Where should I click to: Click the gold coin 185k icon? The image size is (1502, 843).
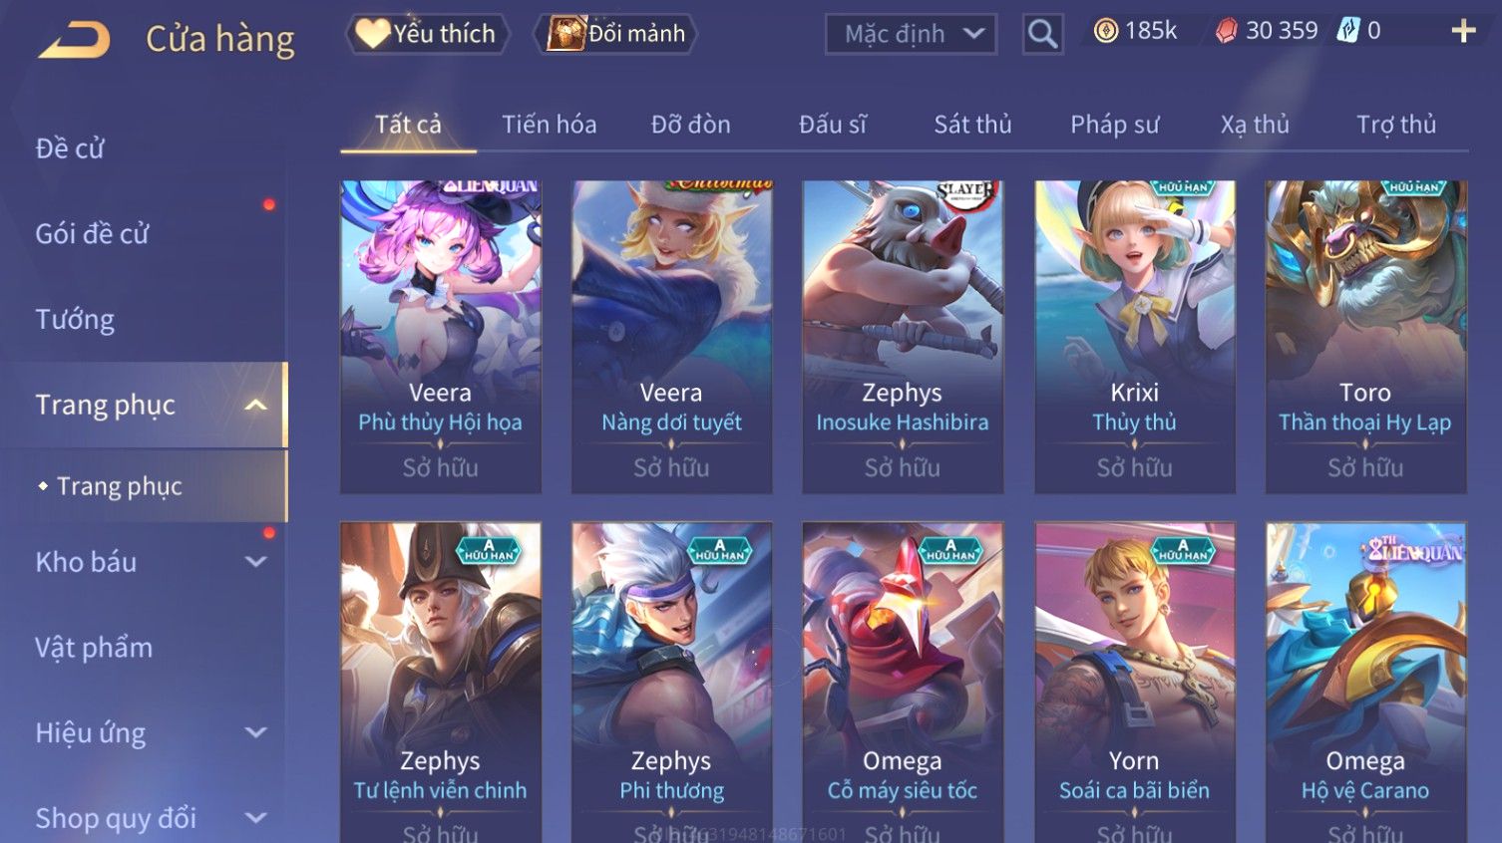[1105, 32]
